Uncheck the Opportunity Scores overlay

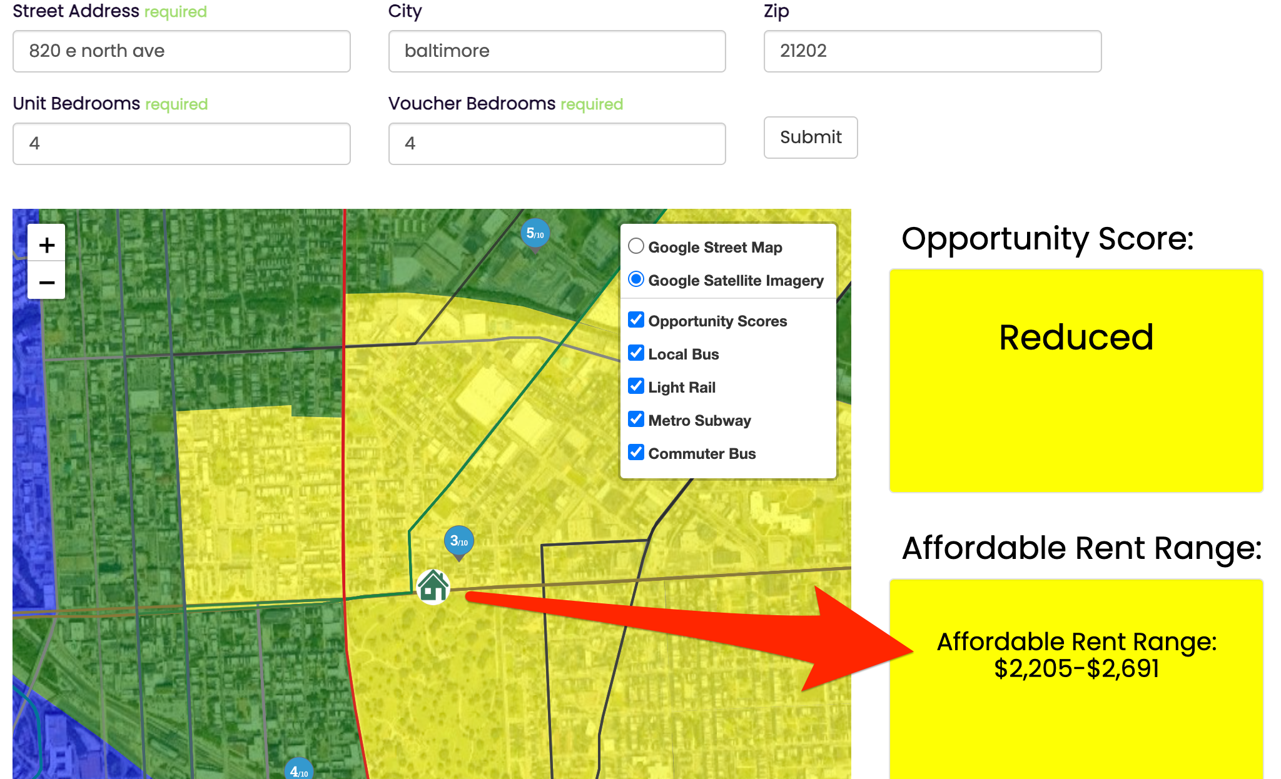pyautogui.click(x=636, y=320)
